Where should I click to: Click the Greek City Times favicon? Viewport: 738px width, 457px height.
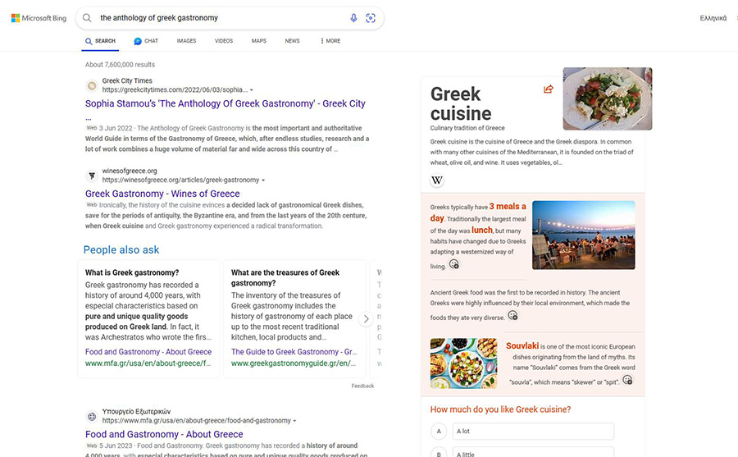[92, 85]
